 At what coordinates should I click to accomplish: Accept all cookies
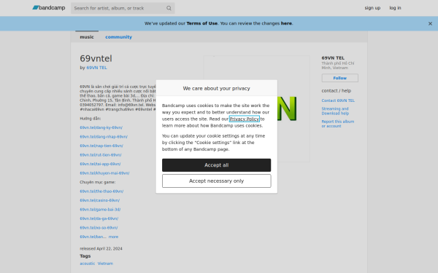(x=217, y=165)
